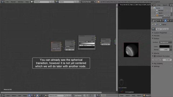This screenshot has height=97, width=173.
Task: Switch to World properties tab
Action: [165, 20]
